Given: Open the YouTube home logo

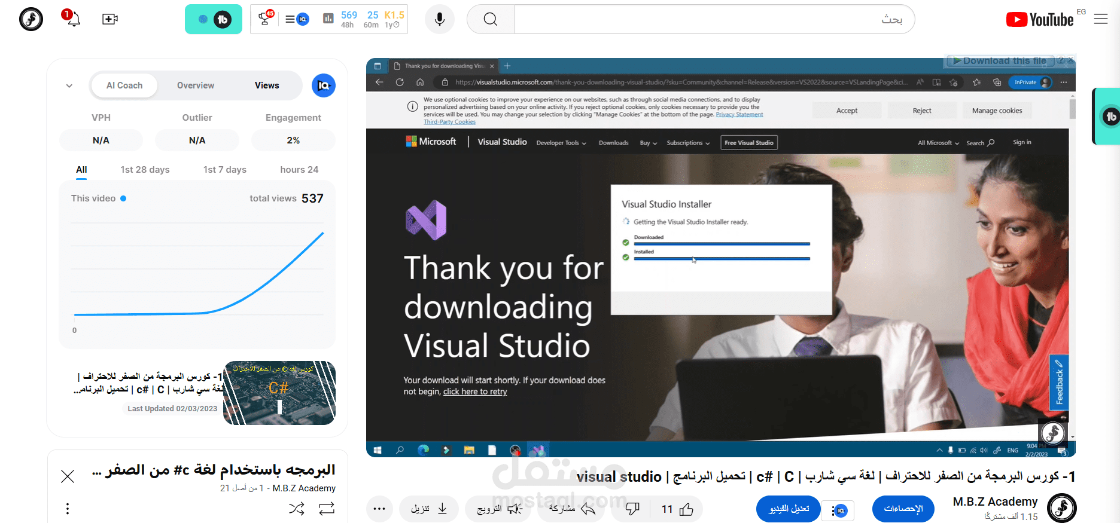Looking at the screenshot, I should click(x=1040, y=20).
